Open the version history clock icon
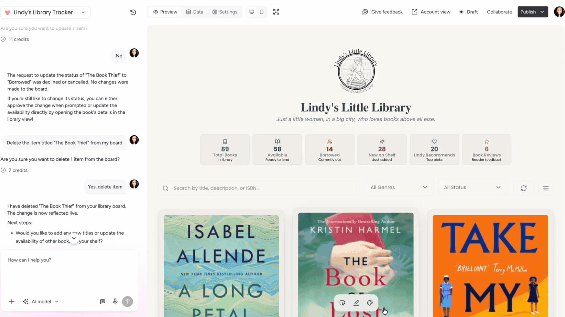 click(x=133, y=12)
